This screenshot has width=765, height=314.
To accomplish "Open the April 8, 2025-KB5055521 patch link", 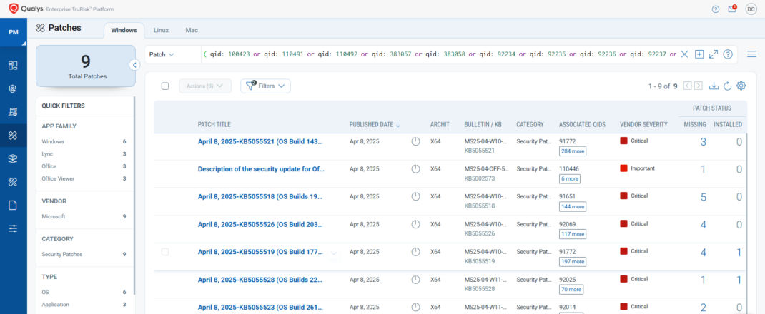I will click(260, 141).
